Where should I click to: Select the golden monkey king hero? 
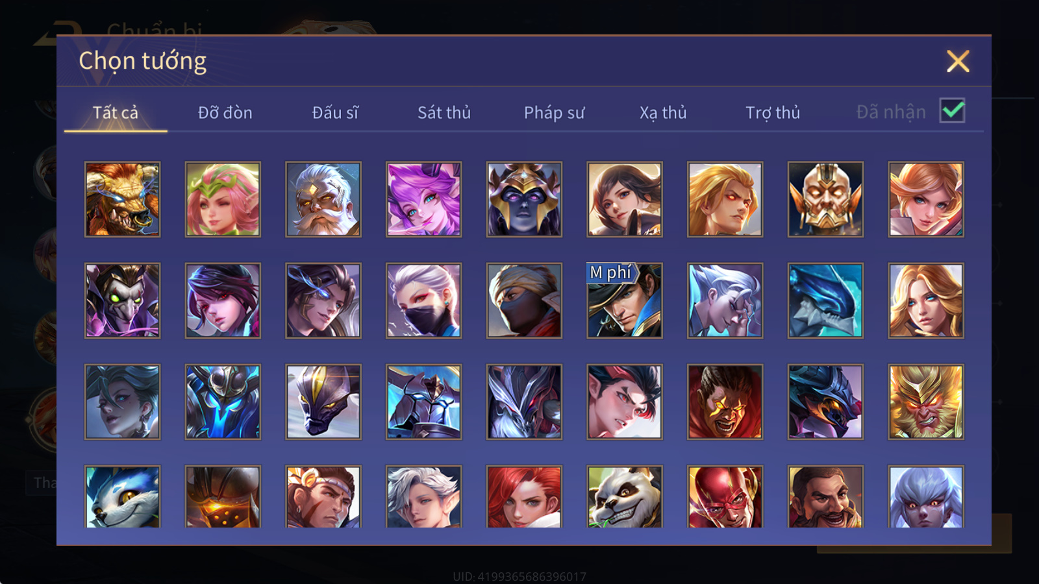[926, 402]
